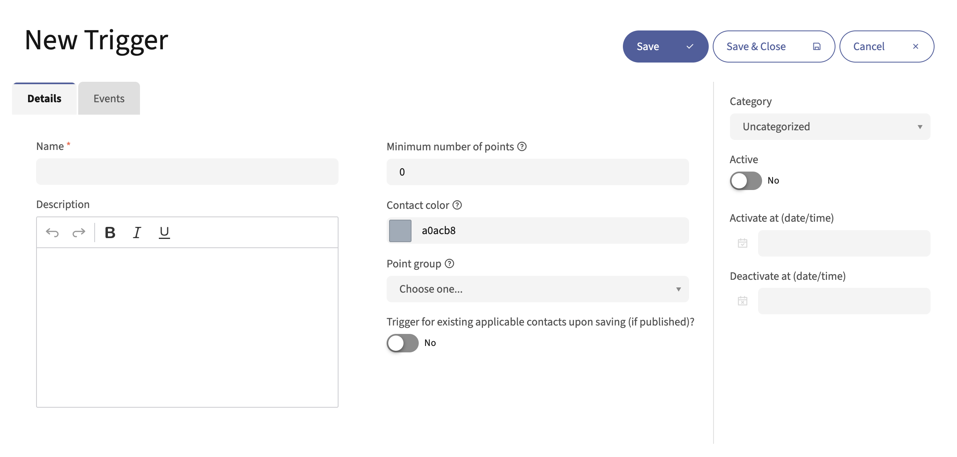Click the calendar icon for Deactivate at
The width and height of the screenshot is (957, 457).
tap(742, 301)
